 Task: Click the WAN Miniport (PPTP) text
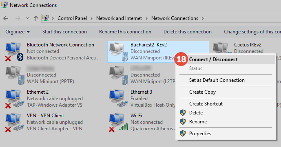[x=51, y=81]
